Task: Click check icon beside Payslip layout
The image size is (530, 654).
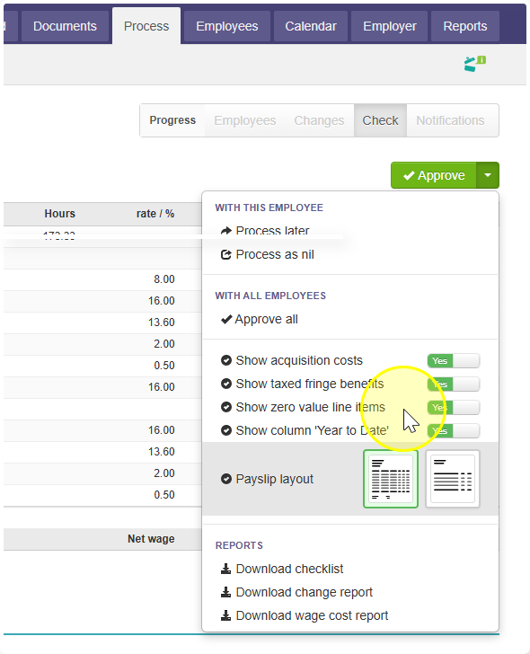Action: click(x=226, y=479)
